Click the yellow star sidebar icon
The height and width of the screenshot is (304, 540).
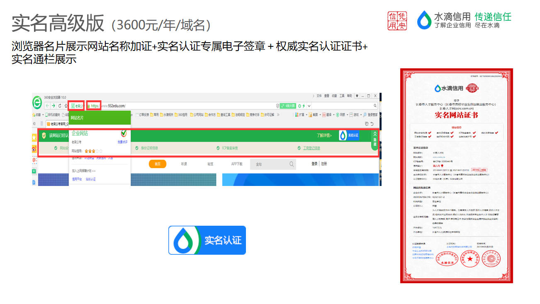point(34,138)
